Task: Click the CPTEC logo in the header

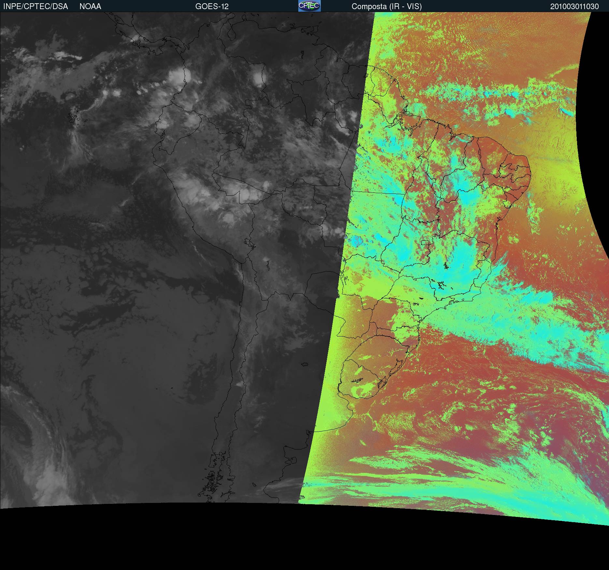Action: point(309,6)
